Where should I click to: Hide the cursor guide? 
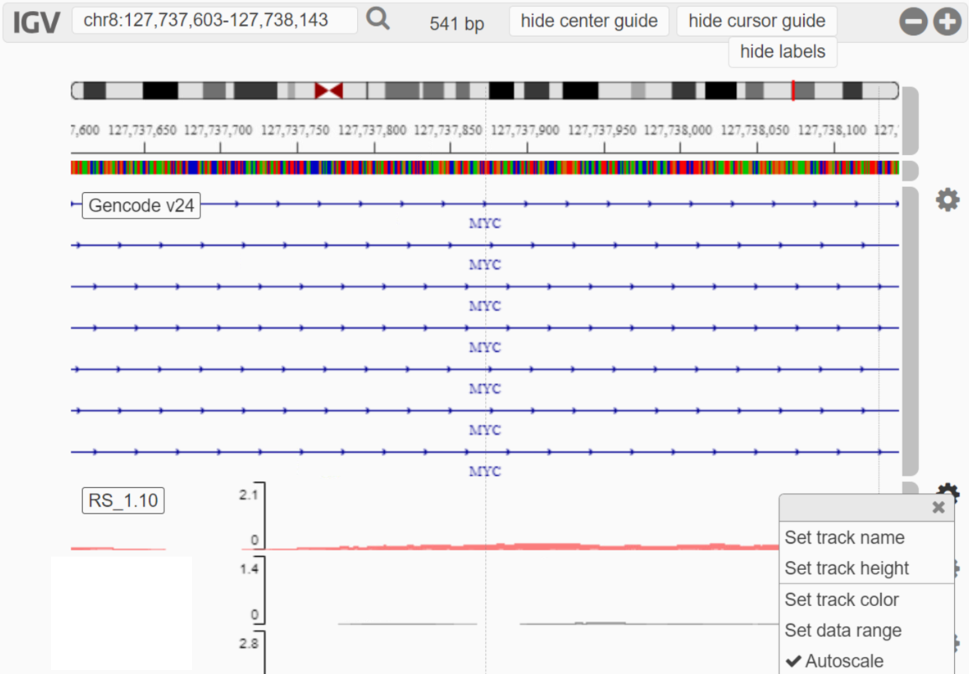pos(756,21)
